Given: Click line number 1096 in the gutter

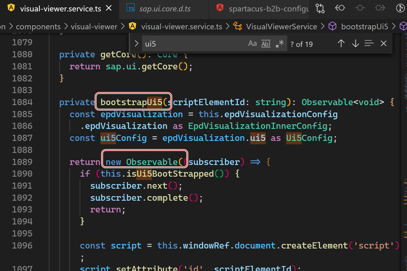Looking at the screenshot, I should tap(22, 245).
